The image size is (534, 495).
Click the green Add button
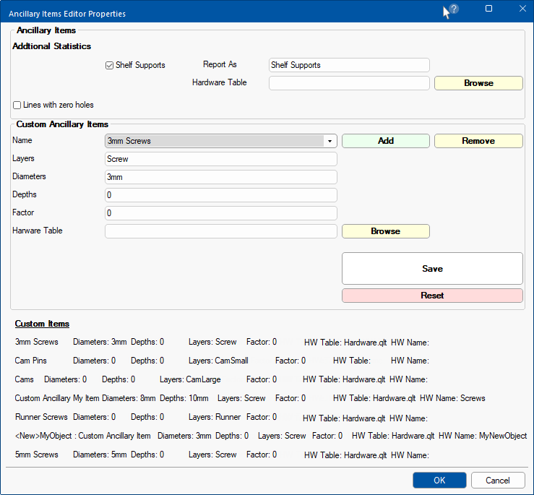pos(385,141)
